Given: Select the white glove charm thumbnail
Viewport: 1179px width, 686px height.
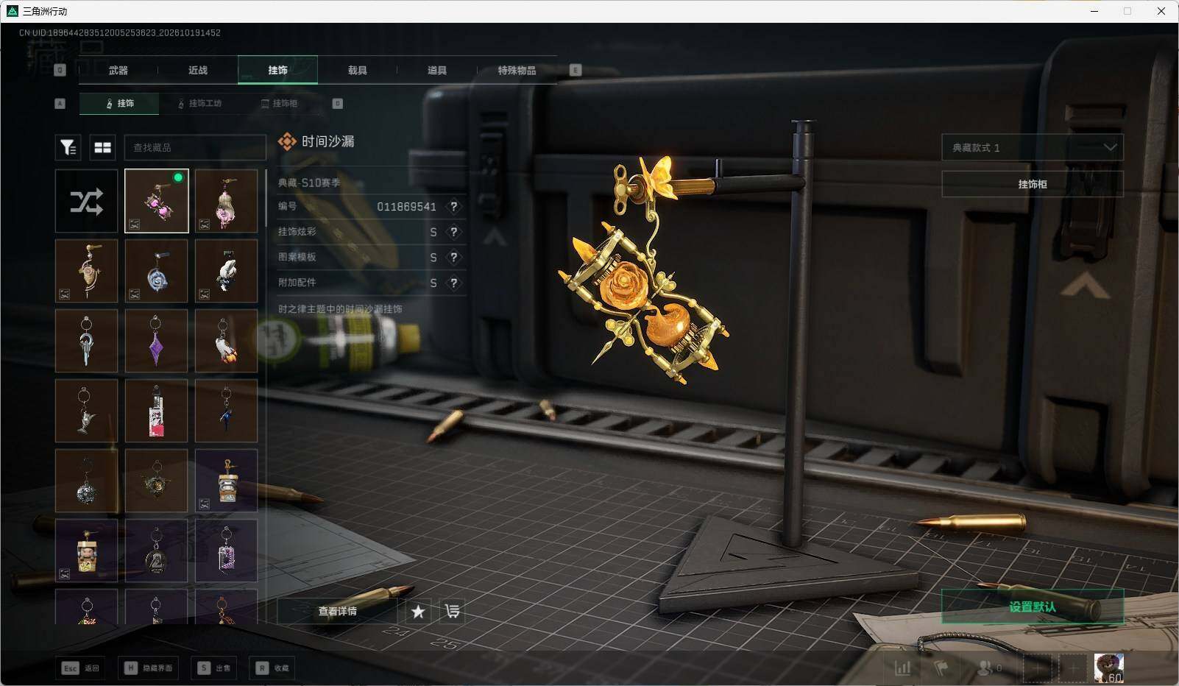Looking at the screenshot, I should click(226, 271).
